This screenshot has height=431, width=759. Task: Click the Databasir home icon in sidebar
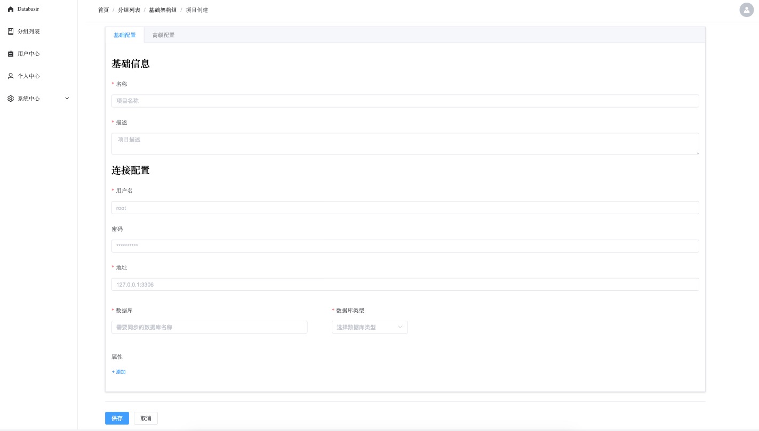(x=11, y=9)
